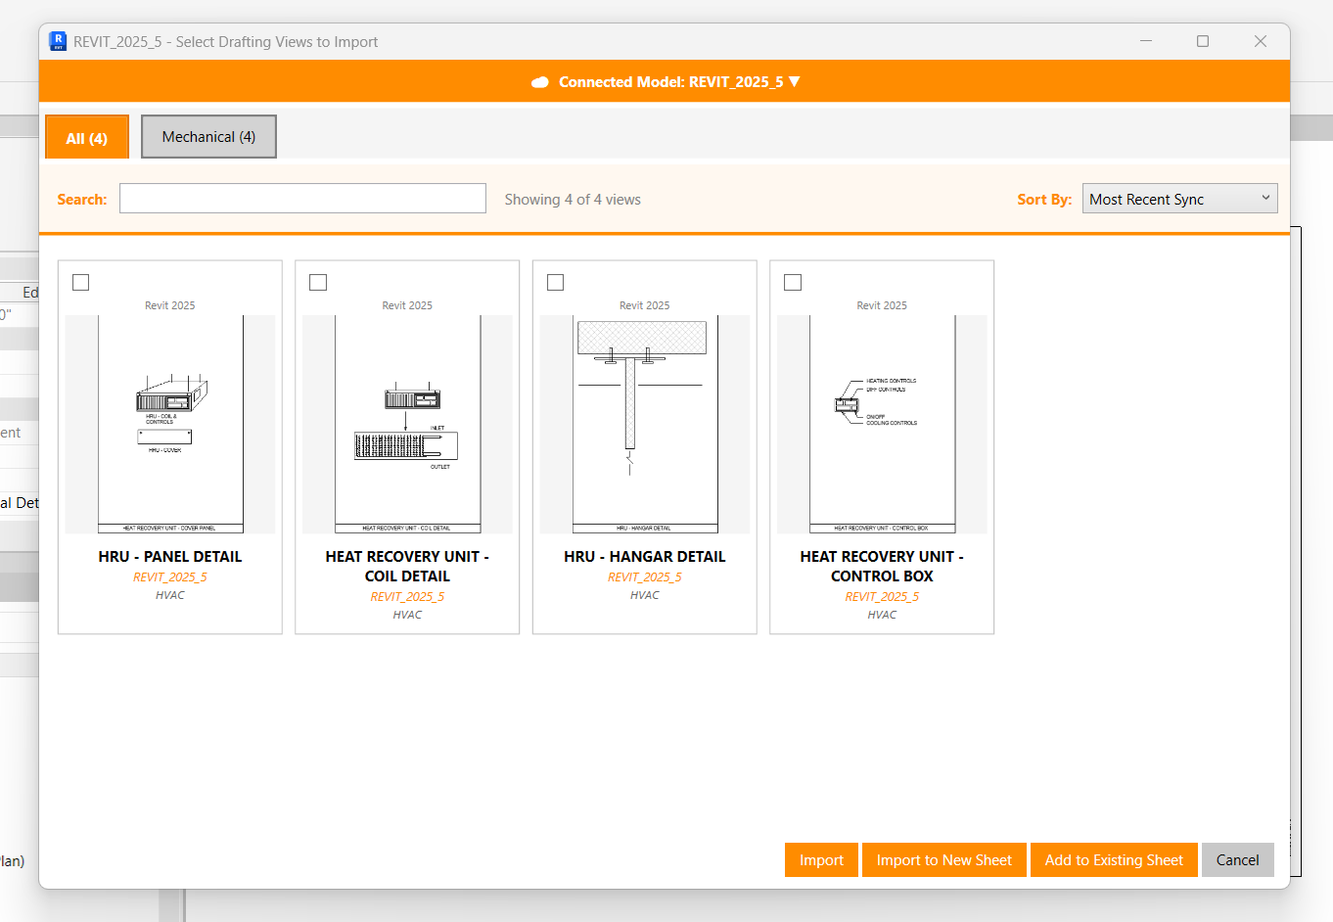This screenshot has height=922, width=1333.
Task: Click into the Search input field
Action: pos(302,199)
